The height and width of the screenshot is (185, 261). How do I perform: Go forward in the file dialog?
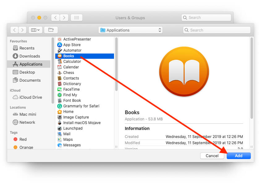[x=22, y=30]
